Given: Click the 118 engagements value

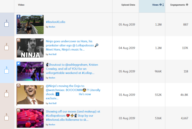Looking at the screenshot, I should point(186,71).
